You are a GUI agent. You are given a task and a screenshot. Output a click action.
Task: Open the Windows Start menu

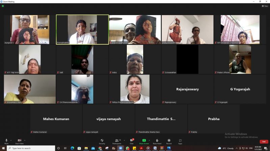[x=3, y=148]
